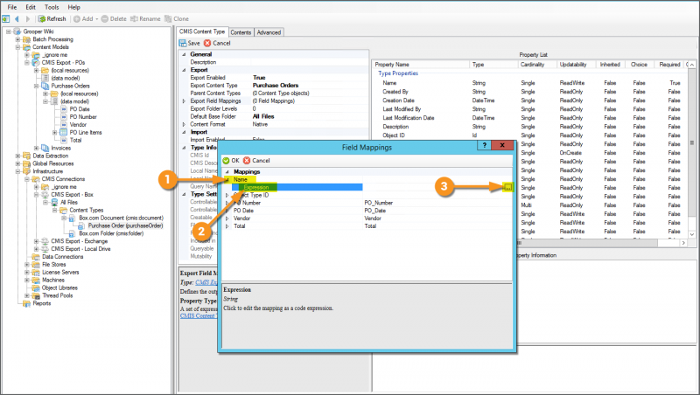700x395 pixels.
Task: Select the Batch Processing folder icon
Action: [27, 39]
